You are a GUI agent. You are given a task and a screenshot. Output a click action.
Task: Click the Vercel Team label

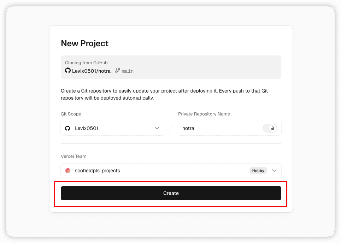coord(74,156)
